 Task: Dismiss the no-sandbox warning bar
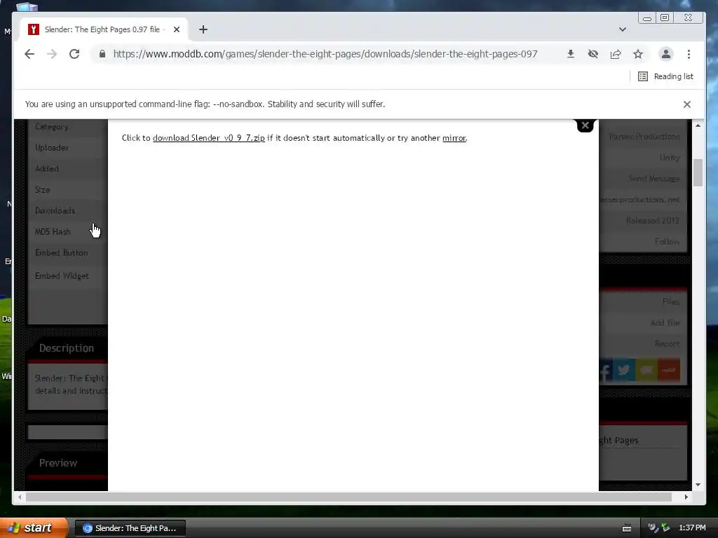[x=687, y=104]
